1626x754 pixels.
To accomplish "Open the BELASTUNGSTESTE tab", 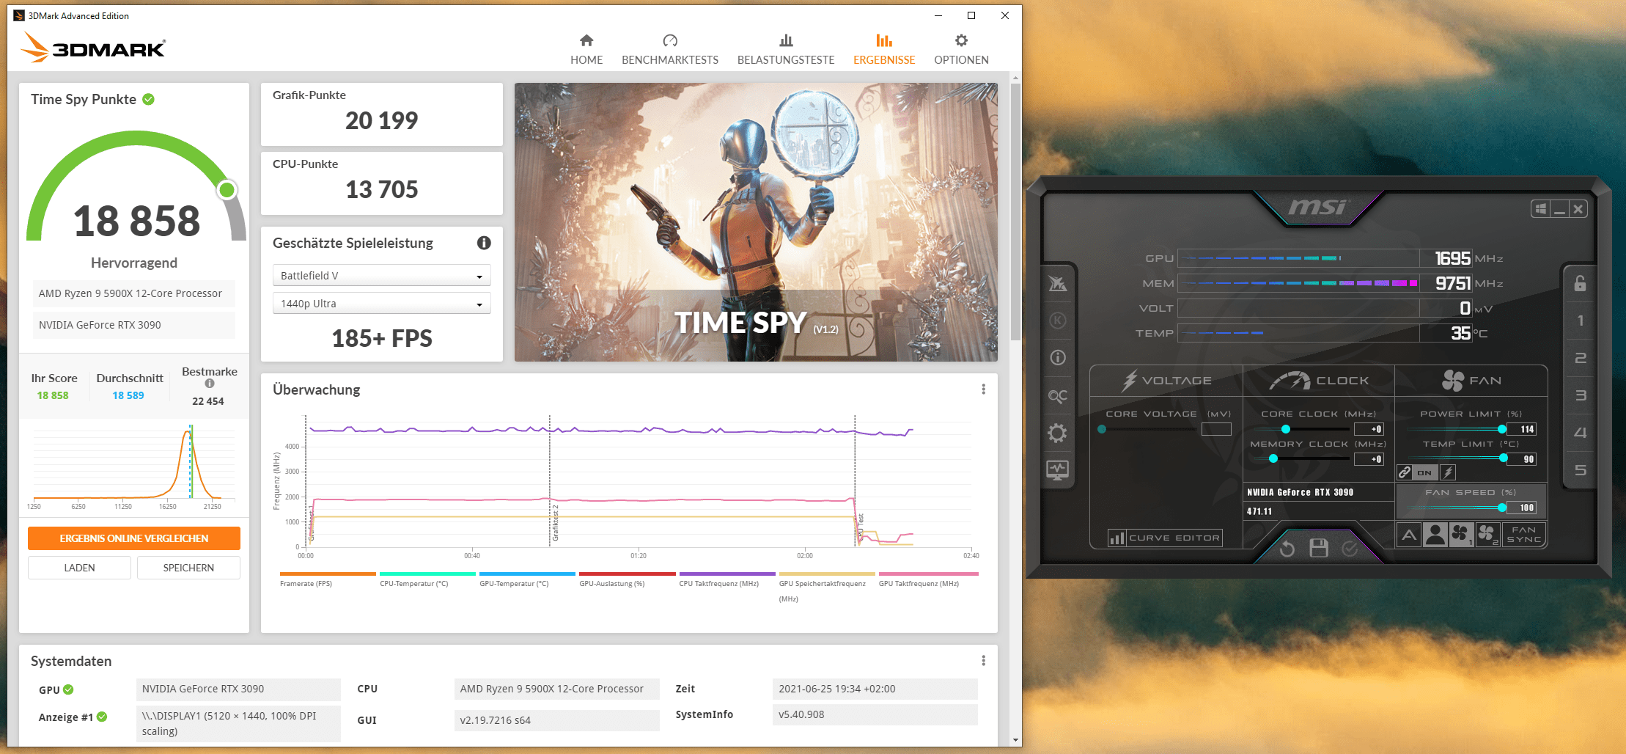I will 786,49.
